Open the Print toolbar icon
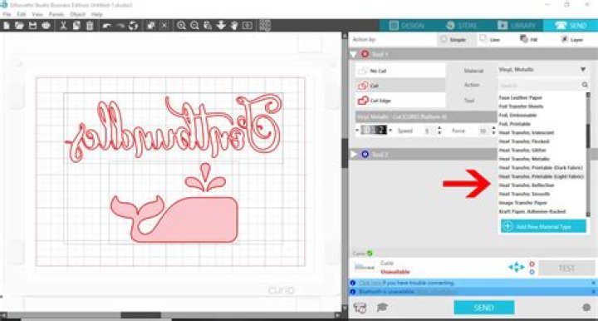The height and width of the screenshot is (321, 598). click(46, 26)
